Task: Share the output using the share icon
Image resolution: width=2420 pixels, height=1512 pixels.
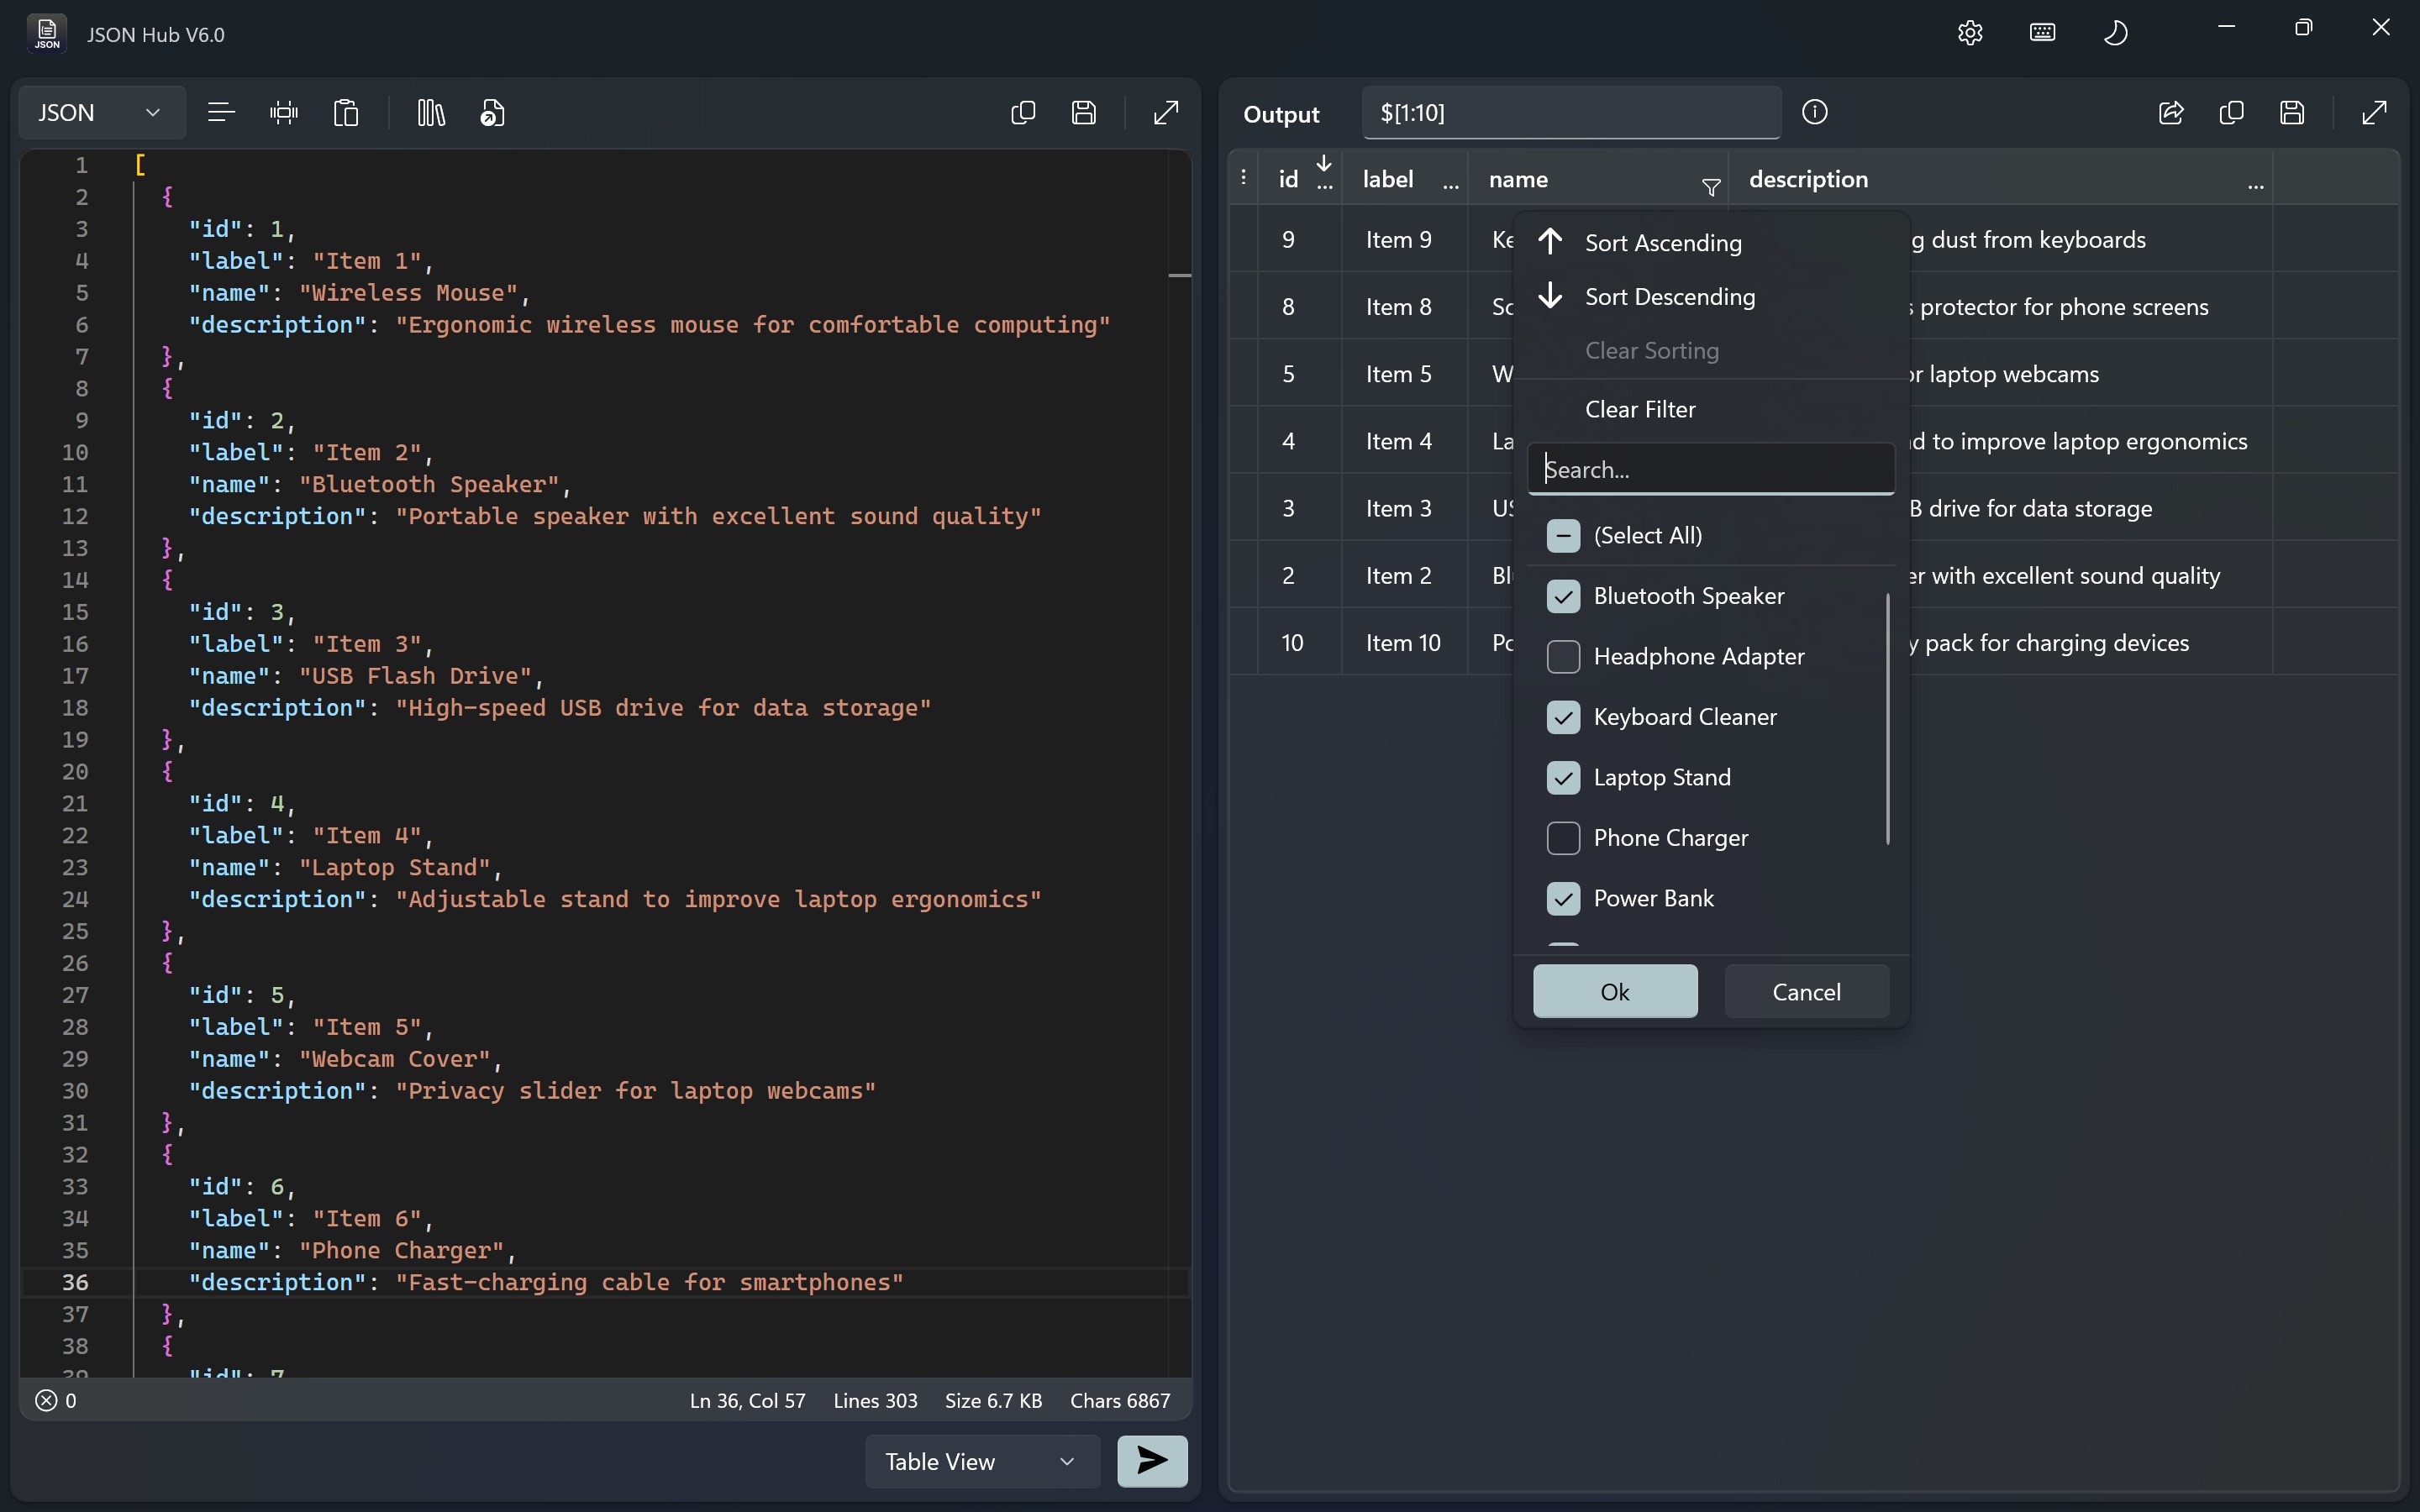Action: coord(2171,113)
